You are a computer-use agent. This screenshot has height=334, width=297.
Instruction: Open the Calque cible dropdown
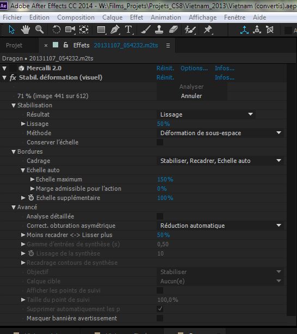pos(220,281)
